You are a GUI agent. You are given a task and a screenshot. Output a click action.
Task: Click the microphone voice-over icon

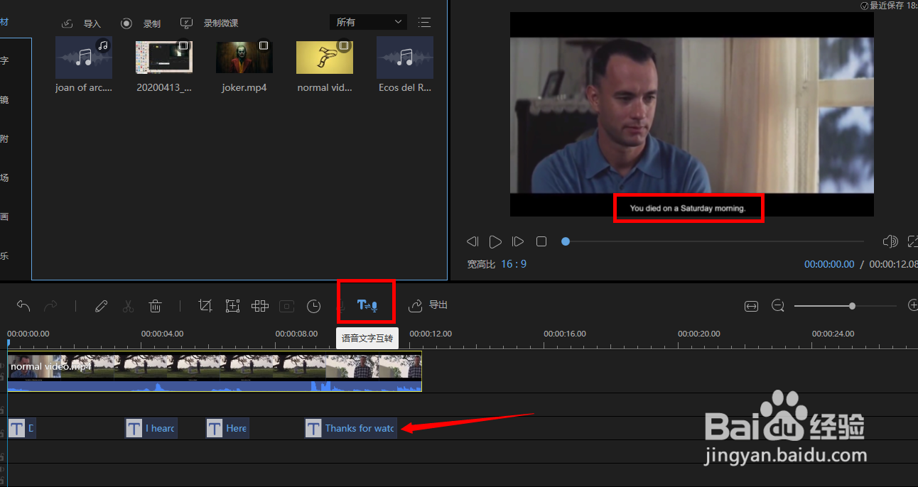point(341,306)
